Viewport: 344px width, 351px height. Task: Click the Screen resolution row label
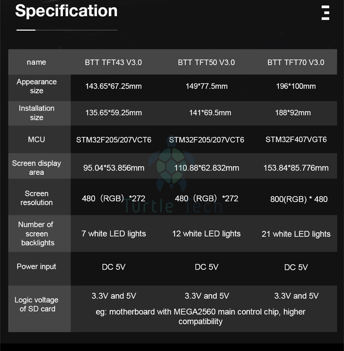pyautogui.click(x=37, y=198)
